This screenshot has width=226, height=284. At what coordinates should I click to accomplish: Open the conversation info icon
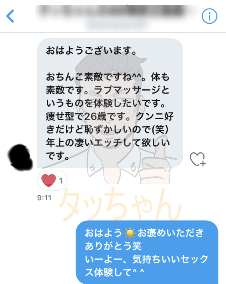click(209, 16)
